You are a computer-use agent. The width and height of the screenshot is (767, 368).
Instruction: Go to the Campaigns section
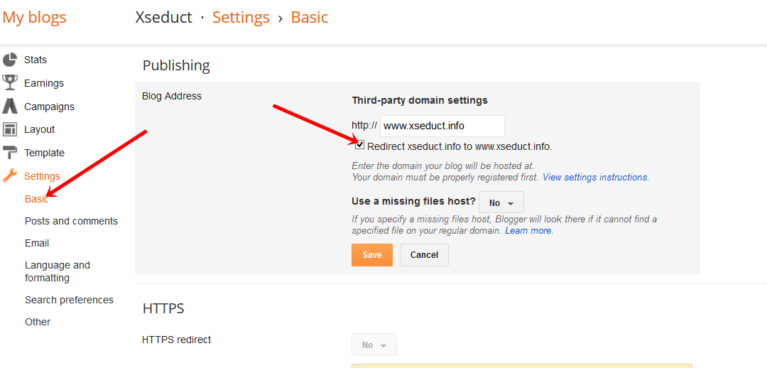click(50, 107)
